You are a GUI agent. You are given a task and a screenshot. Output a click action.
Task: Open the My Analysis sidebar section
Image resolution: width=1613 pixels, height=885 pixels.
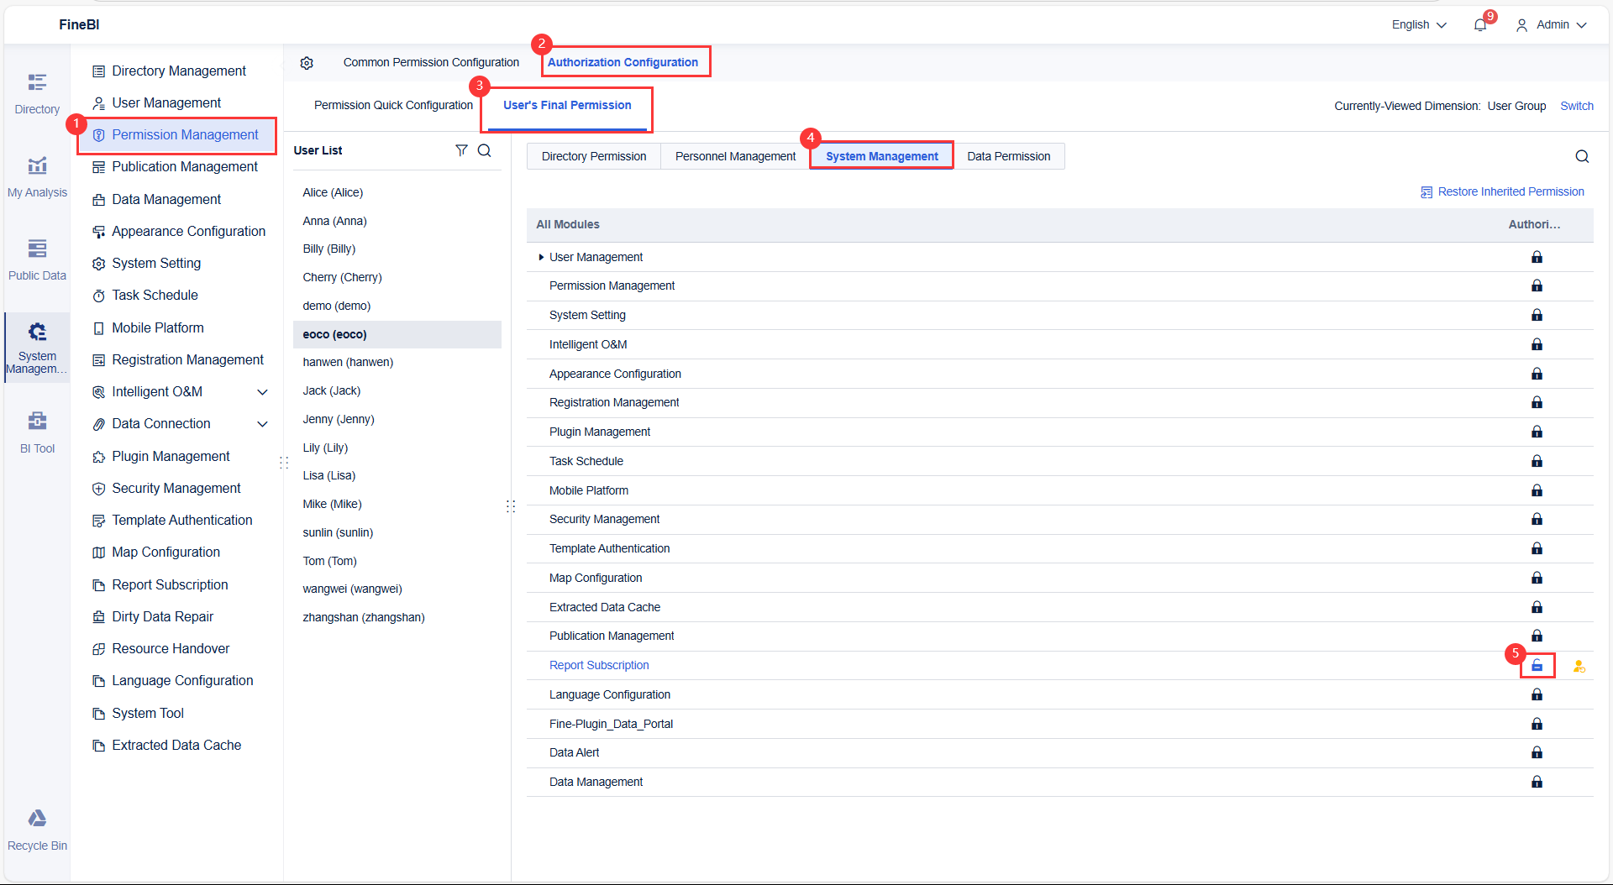[37, 177]
